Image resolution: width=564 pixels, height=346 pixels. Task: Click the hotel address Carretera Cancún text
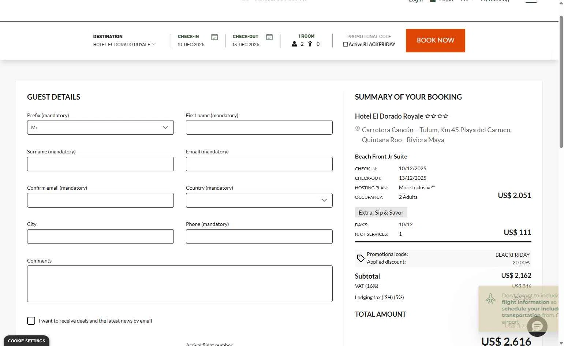click(x=437, y=135)
